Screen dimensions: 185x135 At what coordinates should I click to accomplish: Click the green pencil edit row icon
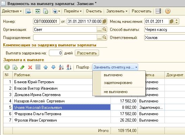coord(23,67)
